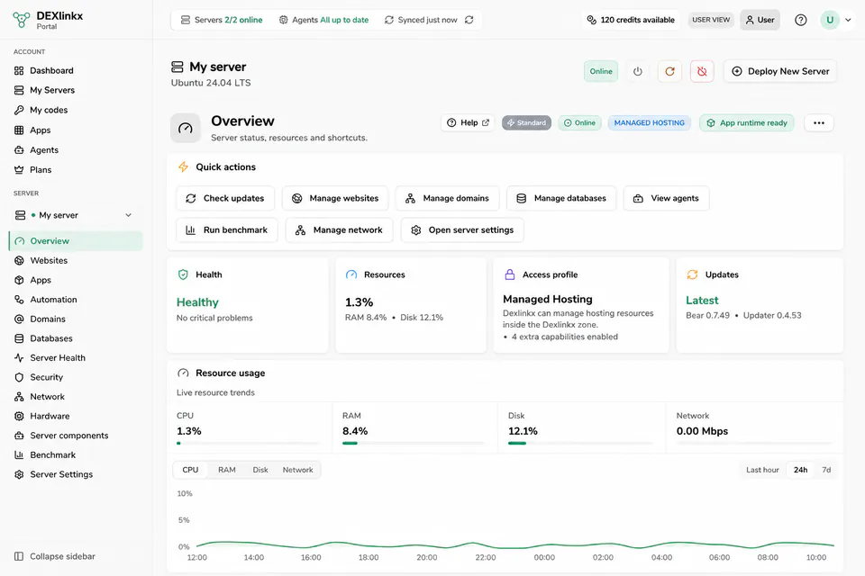This screenshot has height=576, width=865.
Task: Expand the account chevron next to the avatar
Action: [848, 20]
